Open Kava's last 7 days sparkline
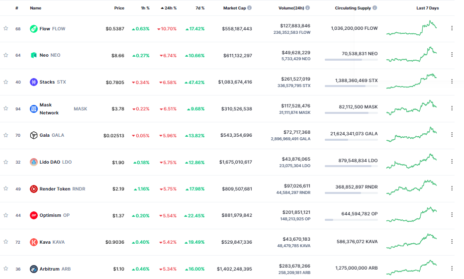The image size is (464, 279). point(412,241)
